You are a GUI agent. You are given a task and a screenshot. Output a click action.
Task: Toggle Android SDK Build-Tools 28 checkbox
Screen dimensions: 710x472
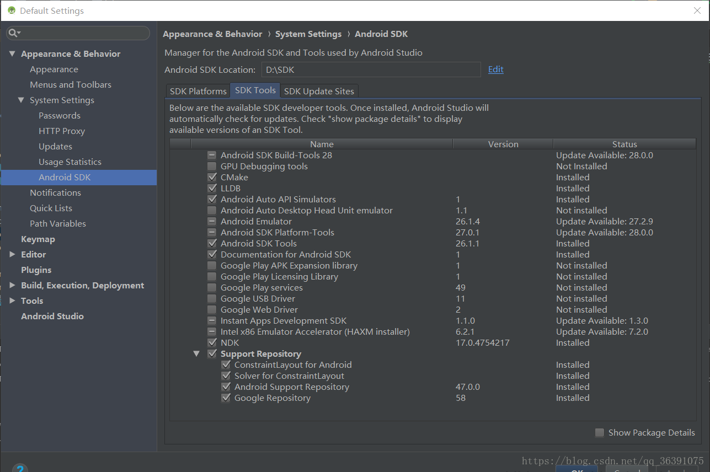click(212, 155)
